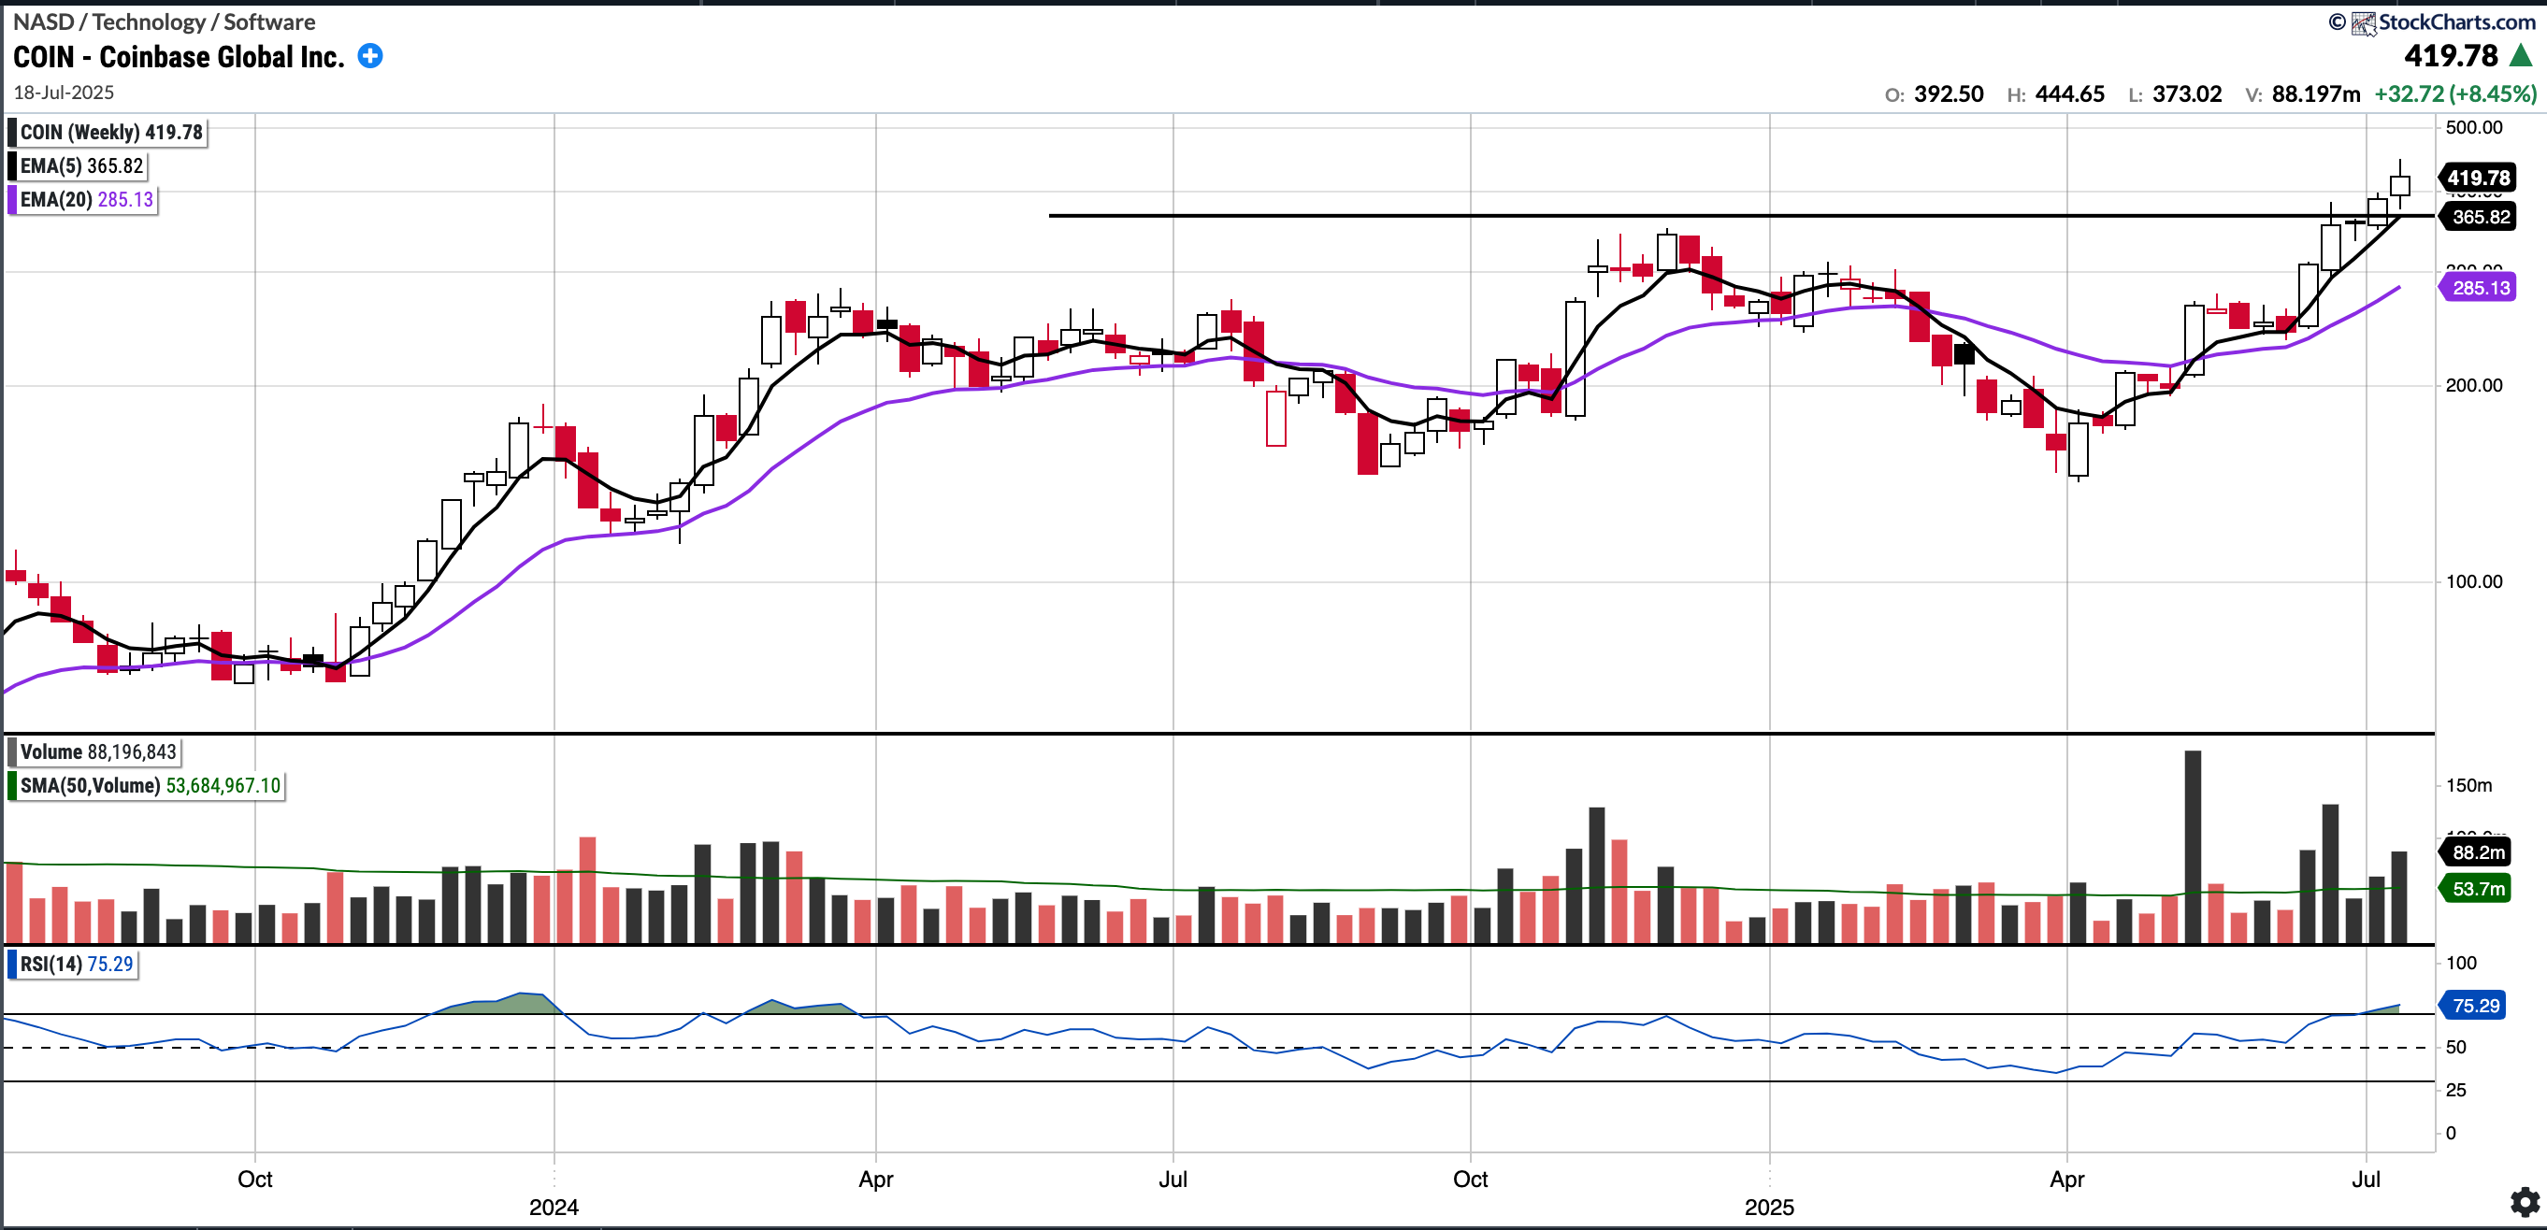Click the purple 285.13 EMA price tag
The width and height of the screenshot is (2547, 1230).
[x=2480, y=288]
